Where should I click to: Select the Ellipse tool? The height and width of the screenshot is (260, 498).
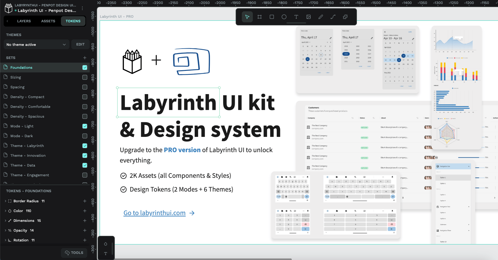pos(284,17)
